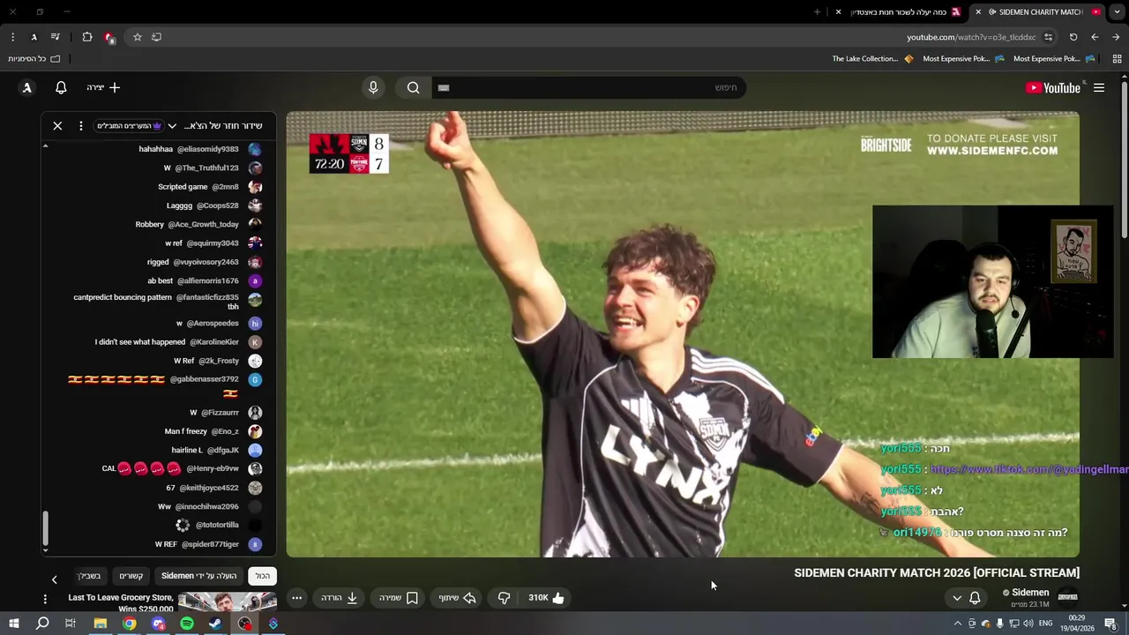The width and height of the screenshot is (1129, 635).
Task: Open the Sidemen channel avatar
Action: (1067, 597)
